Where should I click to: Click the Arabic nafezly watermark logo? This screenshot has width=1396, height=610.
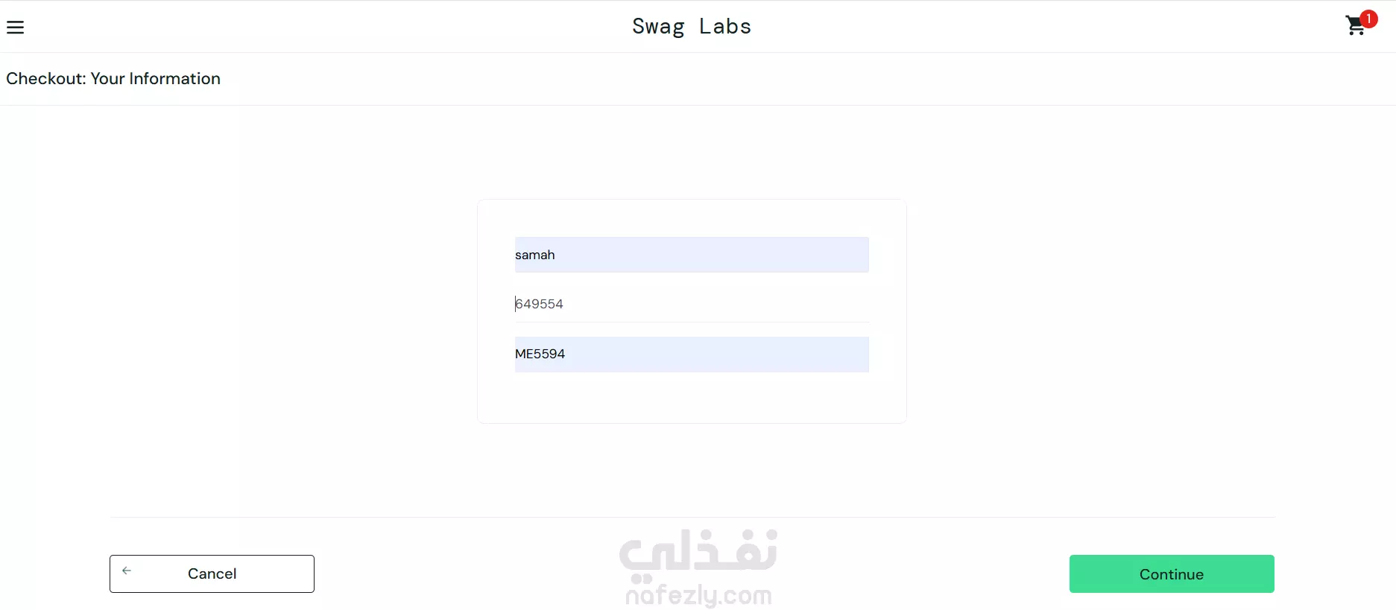click(x=698, y=555)
